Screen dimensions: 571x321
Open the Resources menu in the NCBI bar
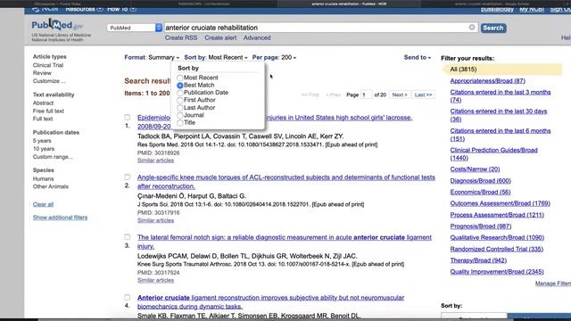84,9
